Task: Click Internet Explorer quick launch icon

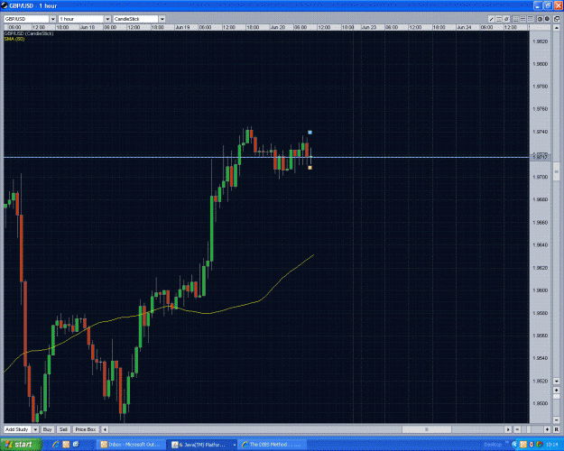Action: click(x=55, y=445)
